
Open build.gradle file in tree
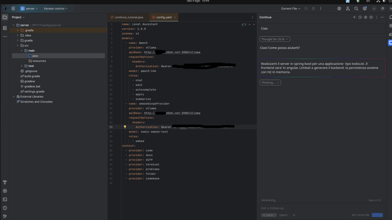tap(32, 76)
